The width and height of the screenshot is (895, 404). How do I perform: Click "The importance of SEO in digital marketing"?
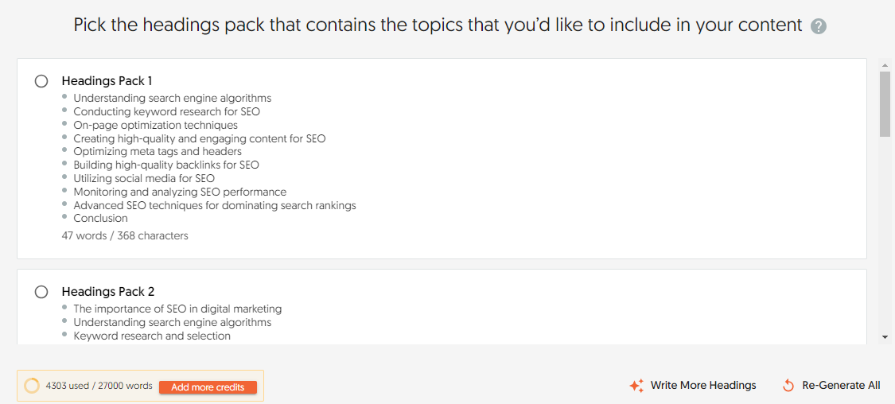click(177, 309)
